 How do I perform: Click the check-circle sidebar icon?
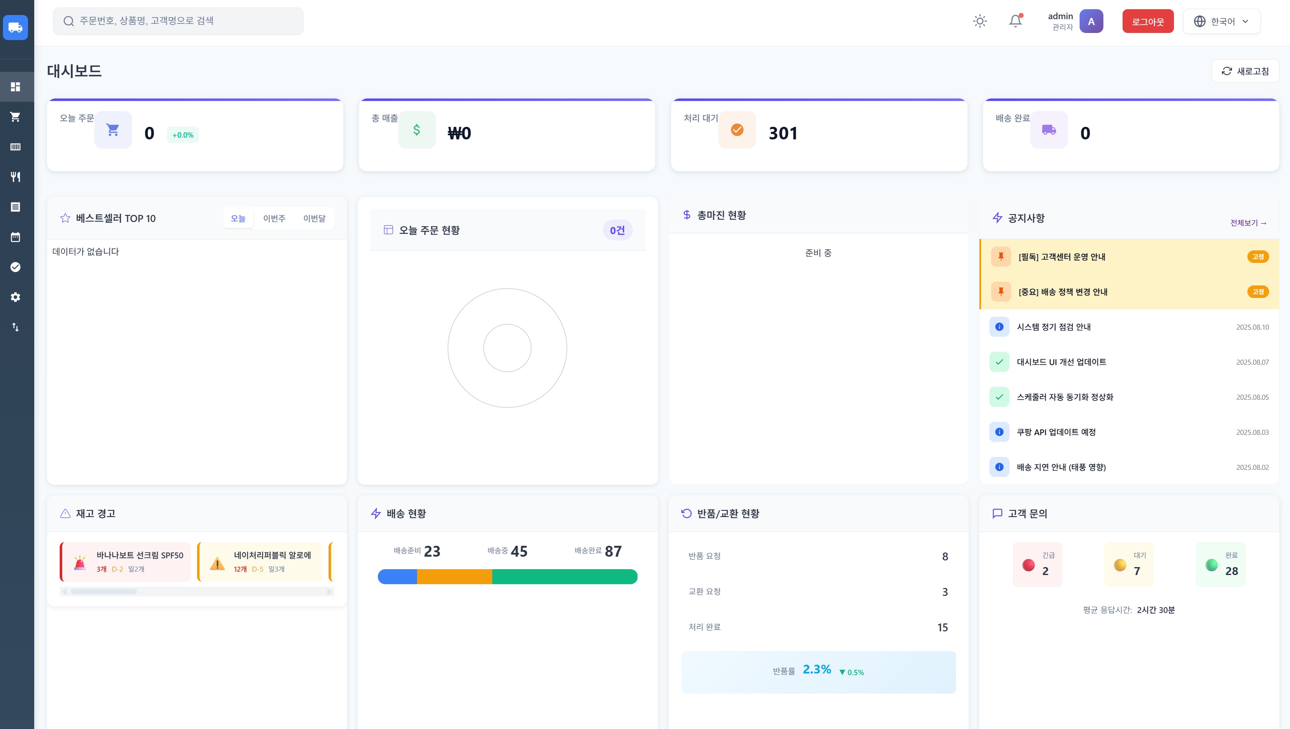pyautogui.click(x=15, y=267)
